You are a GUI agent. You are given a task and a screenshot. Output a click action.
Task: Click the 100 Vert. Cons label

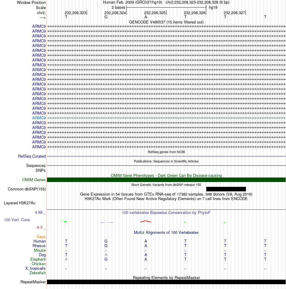pyautogui.click(x=17, y=220)
